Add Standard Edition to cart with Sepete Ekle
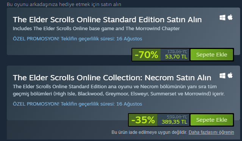This screenshot has width=242, height=141. click(x=212, y=55)
